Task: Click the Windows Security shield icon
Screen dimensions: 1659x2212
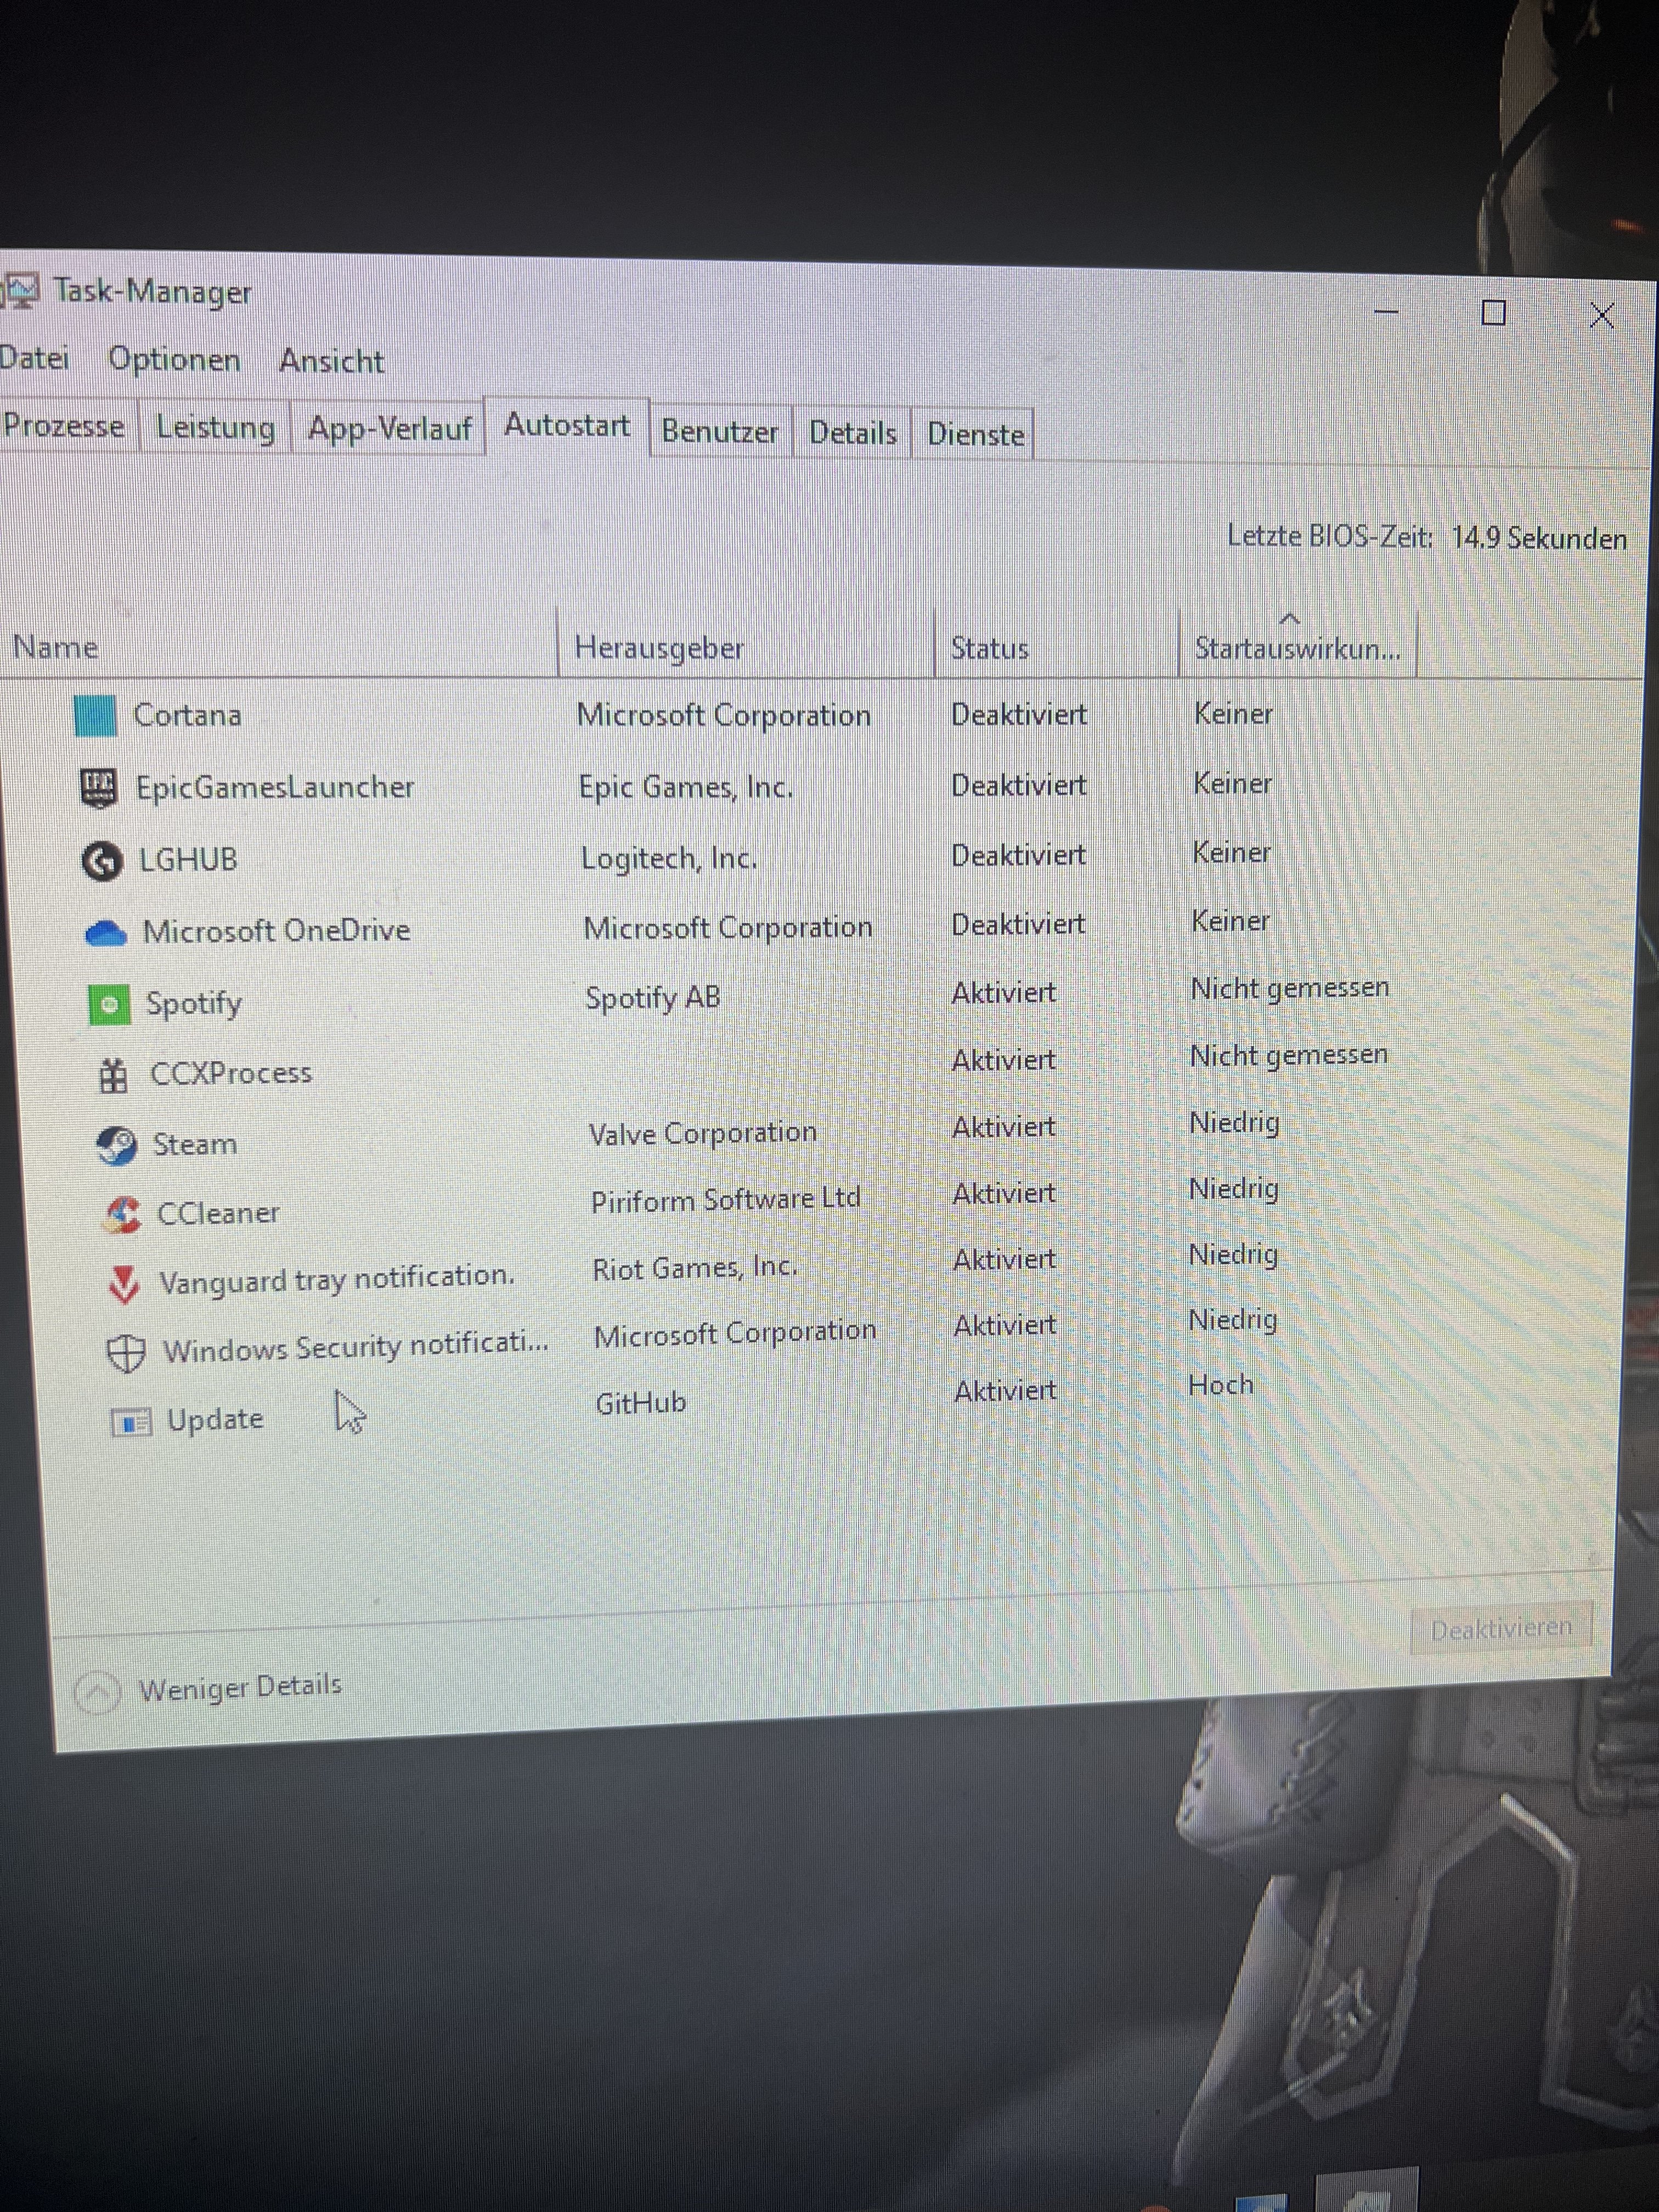Action: click(x=126, y=1353)
